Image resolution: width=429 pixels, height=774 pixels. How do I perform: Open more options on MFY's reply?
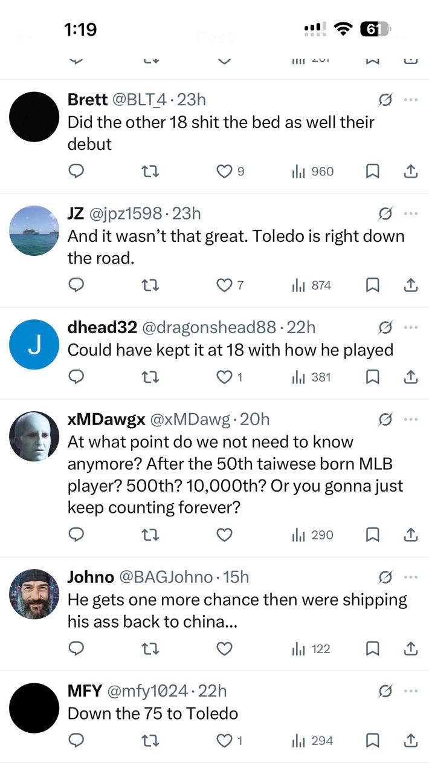(x=411, y=691)
